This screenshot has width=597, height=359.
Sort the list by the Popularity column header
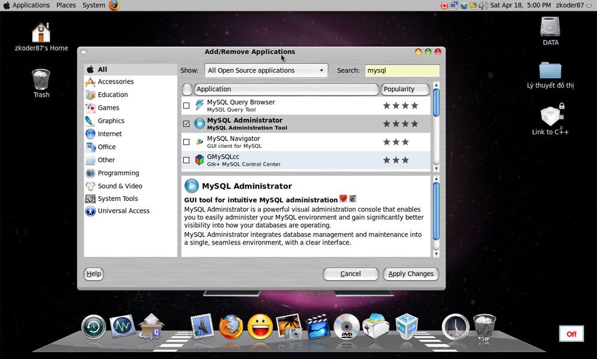405,89
